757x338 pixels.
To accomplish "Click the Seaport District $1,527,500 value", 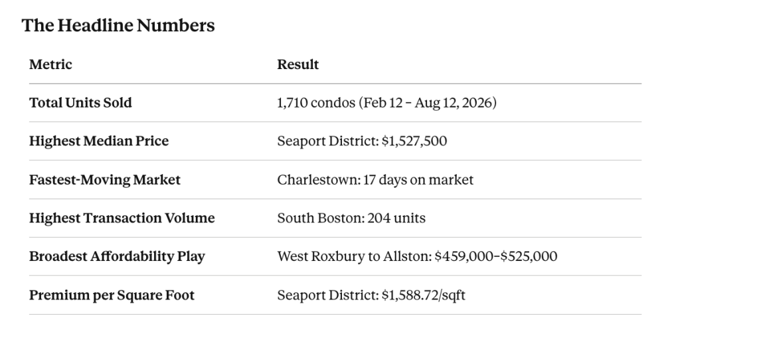I will (362, 141).
